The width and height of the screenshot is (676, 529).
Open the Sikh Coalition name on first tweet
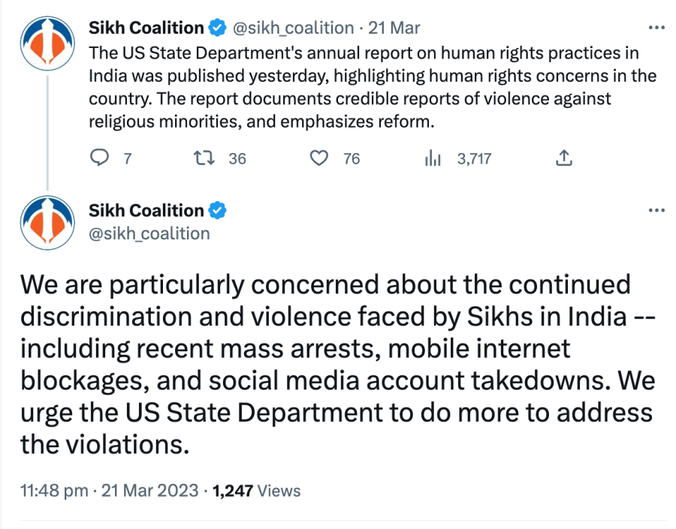point(146,29)
